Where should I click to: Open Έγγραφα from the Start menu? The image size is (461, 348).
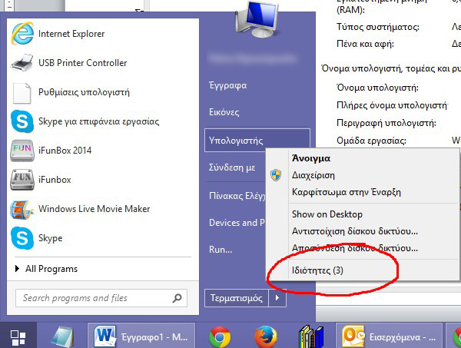[x=227, y=82]
